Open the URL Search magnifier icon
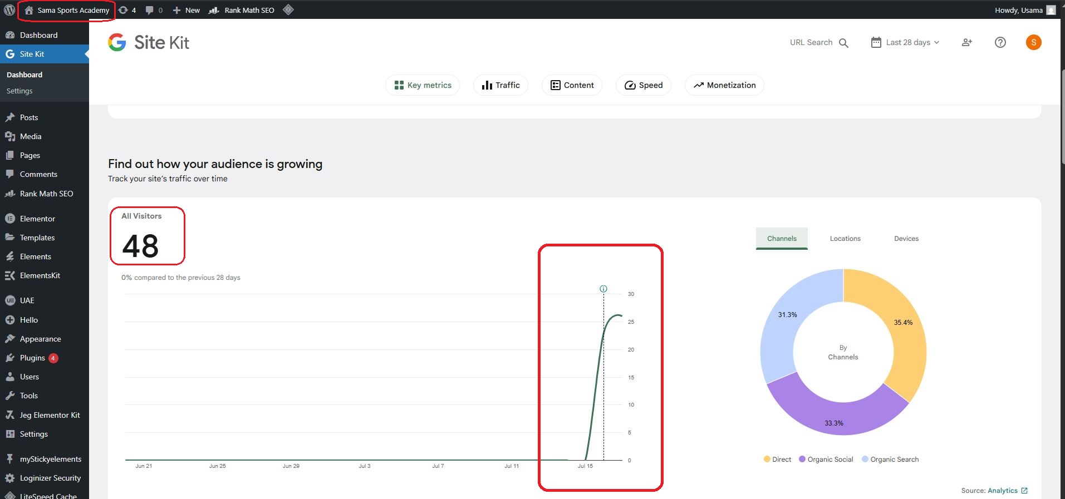The height and width of the screenshot is (499, 1065). pos(843,43)
